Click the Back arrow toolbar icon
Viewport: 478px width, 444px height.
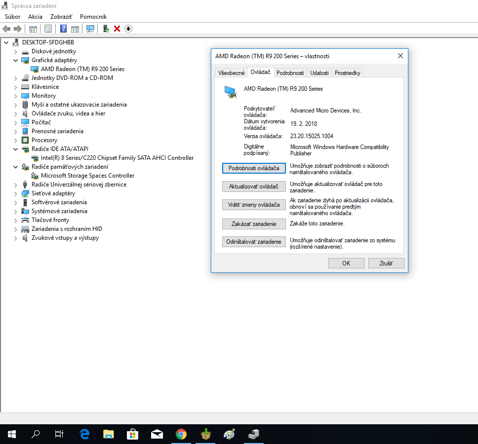[x=6, y=29]
